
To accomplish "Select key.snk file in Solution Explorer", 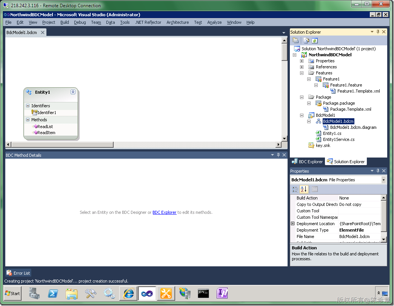I will pos(323,145).
